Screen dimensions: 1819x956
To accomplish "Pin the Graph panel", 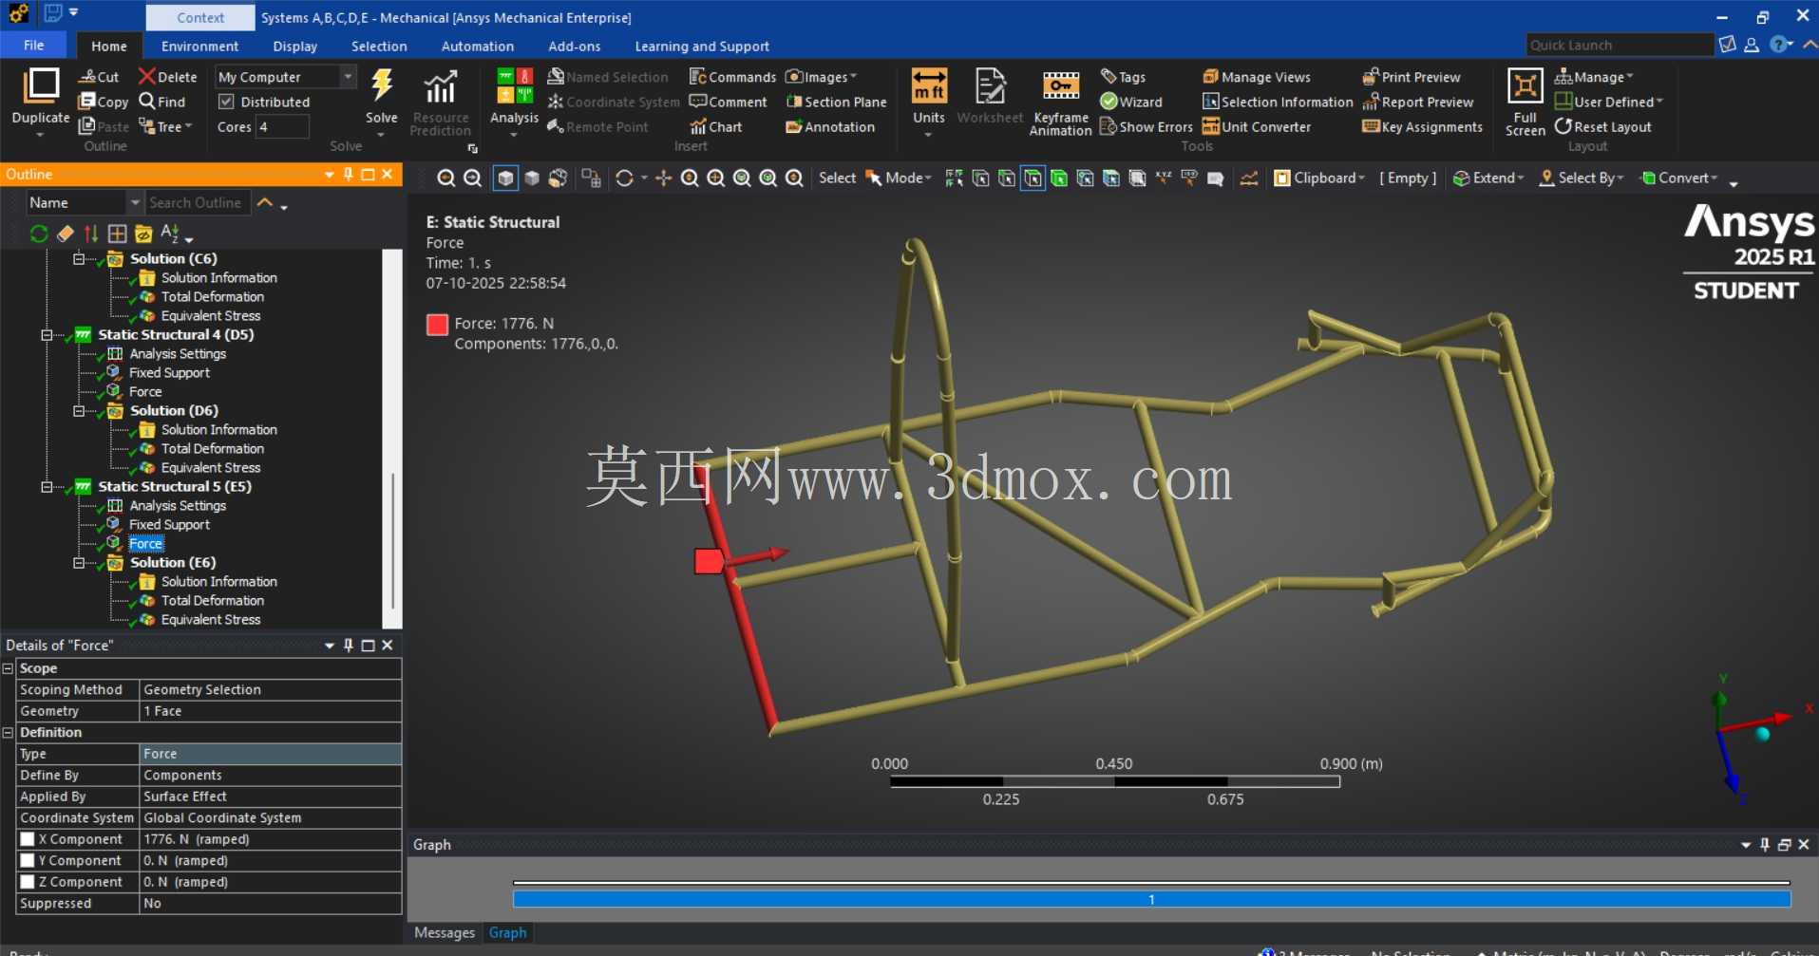I will click(1765, 844).
